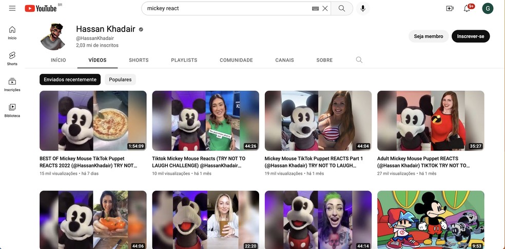
Task: Open the create video icon
Action: click(x=450, y=8)
